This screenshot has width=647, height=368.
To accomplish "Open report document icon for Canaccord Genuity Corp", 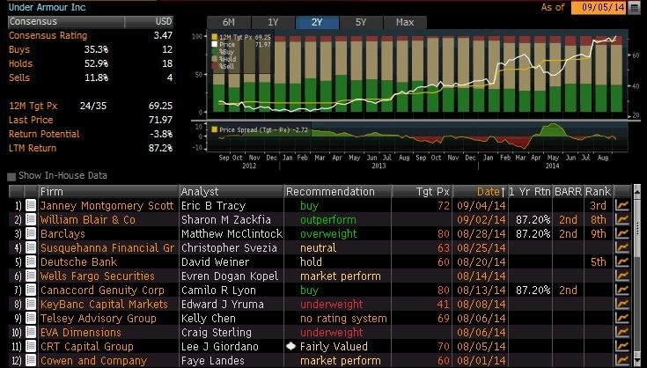I will click(x=31, y=290).
